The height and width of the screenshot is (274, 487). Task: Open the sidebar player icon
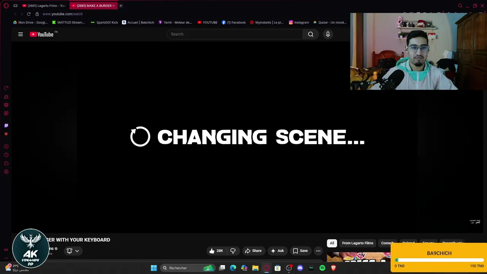(x=6, y=147)
